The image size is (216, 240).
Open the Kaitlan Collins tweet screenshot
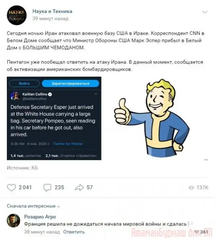54,118
